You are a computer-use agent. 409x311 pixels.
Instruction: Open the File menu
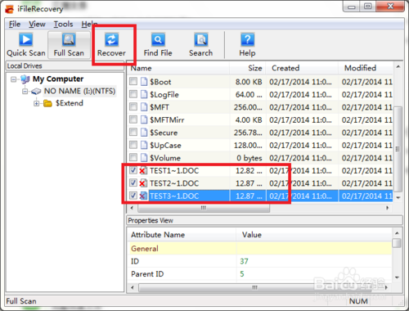pyautogui.click(x=15, y=25)
